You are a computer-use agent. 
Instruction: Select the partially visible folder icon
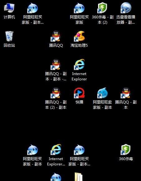[78, 177]
